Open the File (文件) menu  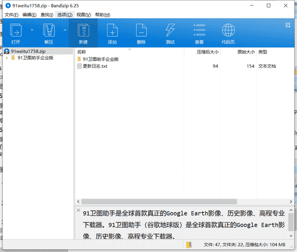click(12, 15)
